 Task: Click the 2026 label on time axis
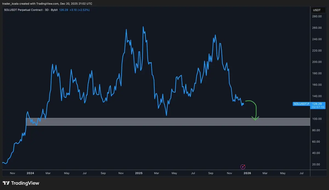(247, 173)
